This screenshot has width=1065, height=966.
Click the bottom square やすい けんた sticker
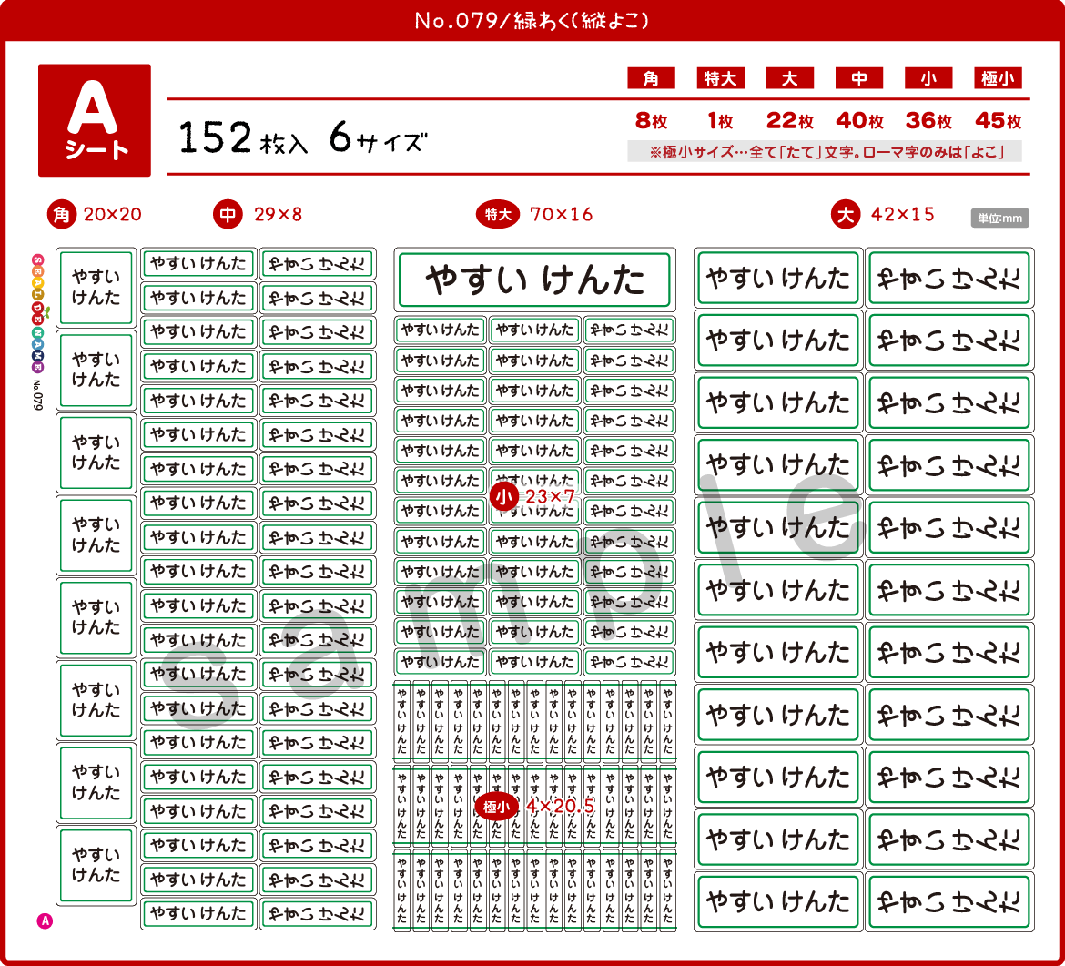96,866
